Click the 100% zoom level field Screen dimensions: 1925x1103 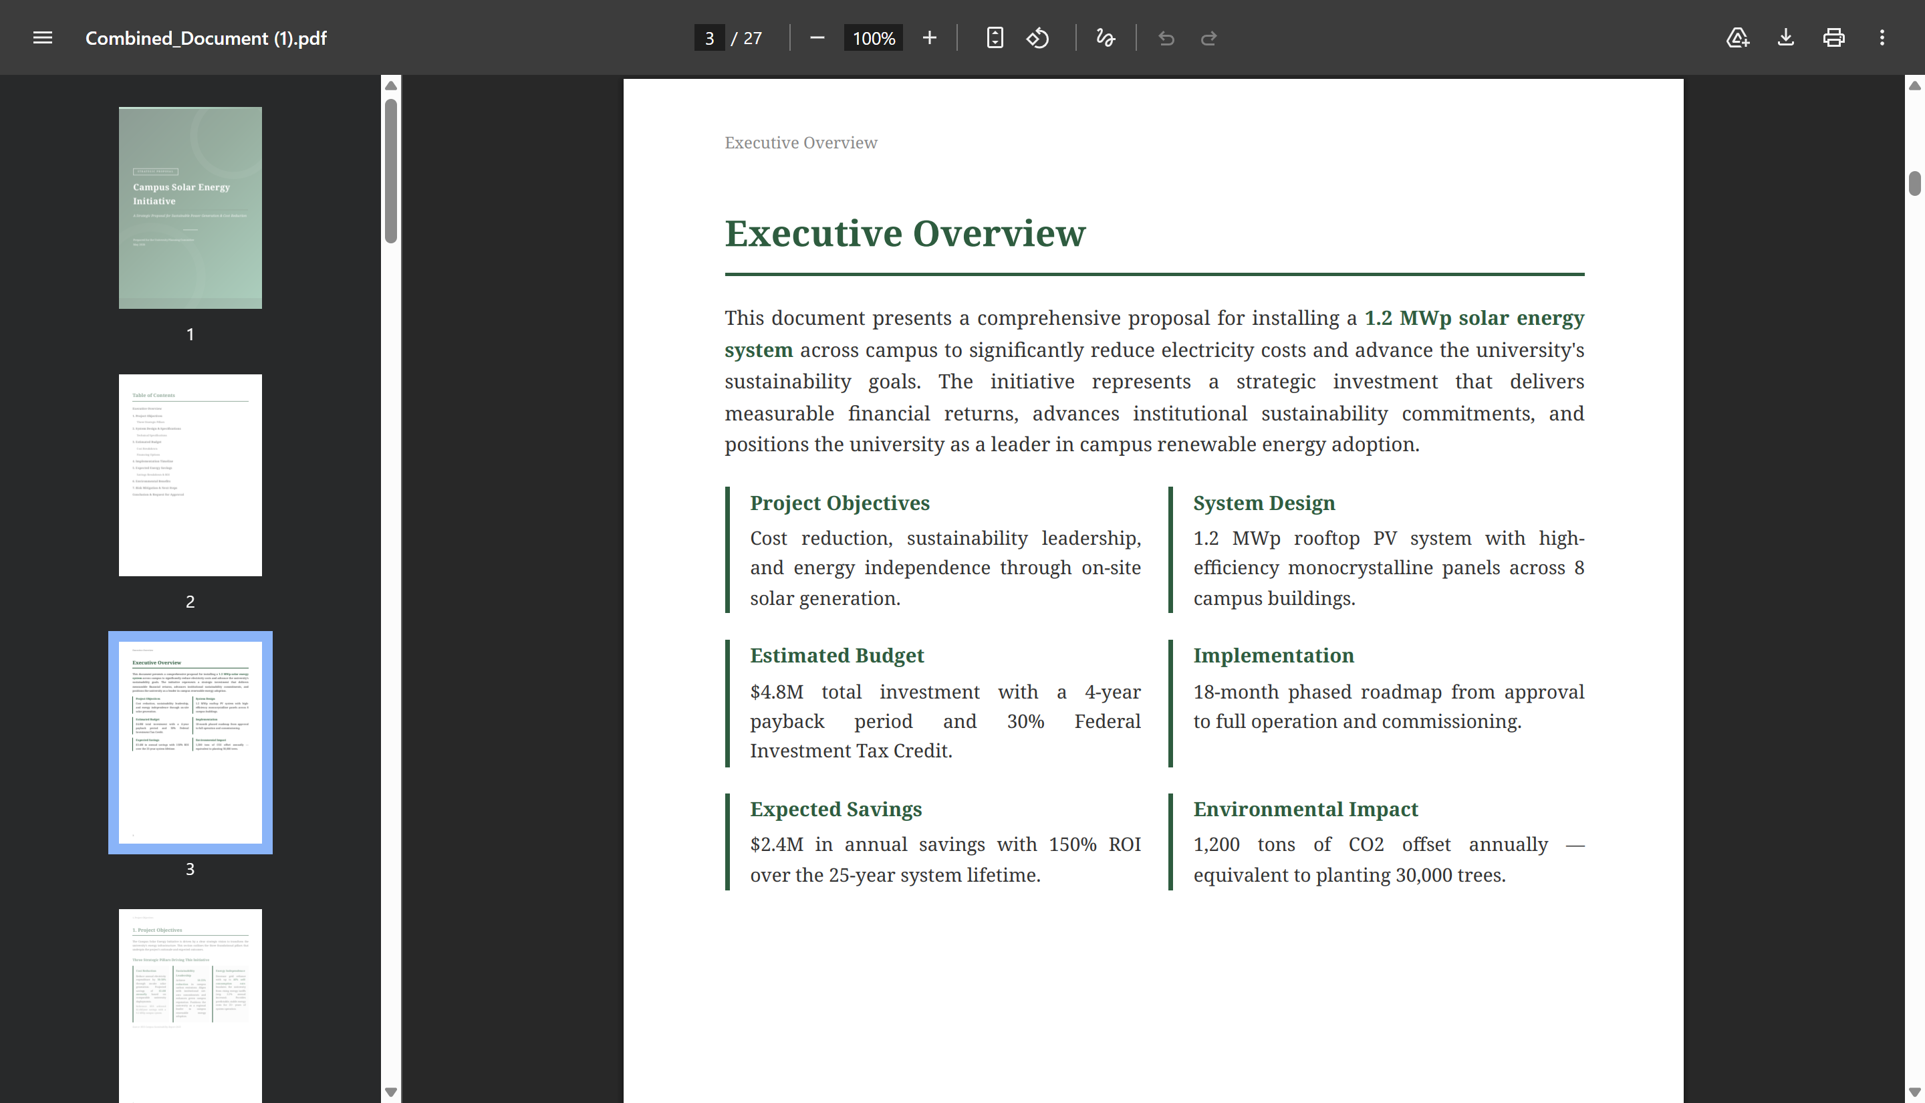click(x=873, y=38)
